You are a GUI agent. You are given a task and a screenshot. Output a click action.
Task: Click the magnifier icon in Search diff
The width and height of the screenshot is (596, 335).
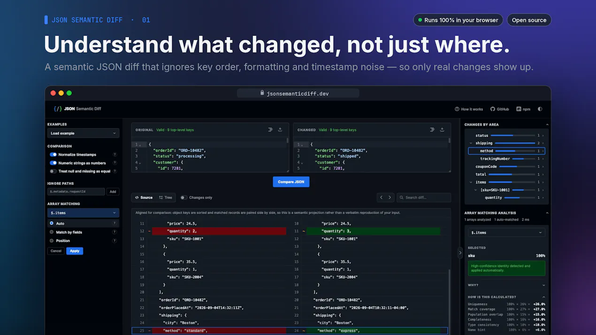coord(402,198)
